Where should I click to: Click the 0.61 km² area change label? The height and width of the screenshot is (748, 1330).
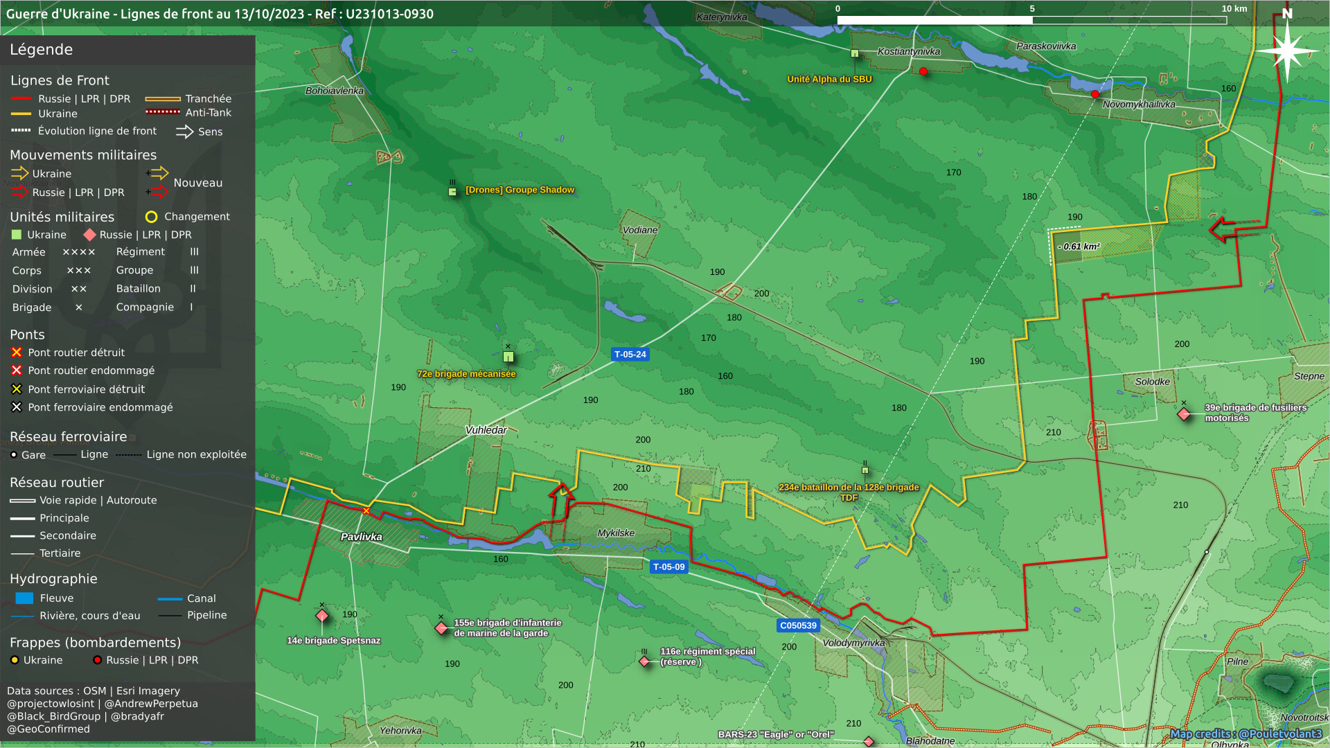(x=1079, y=247)
